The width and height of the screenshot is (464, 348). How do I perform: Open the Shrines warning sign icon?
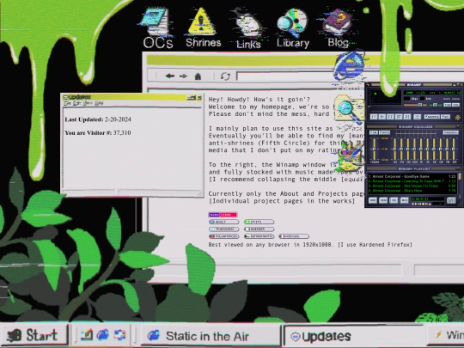click(203, 27)
